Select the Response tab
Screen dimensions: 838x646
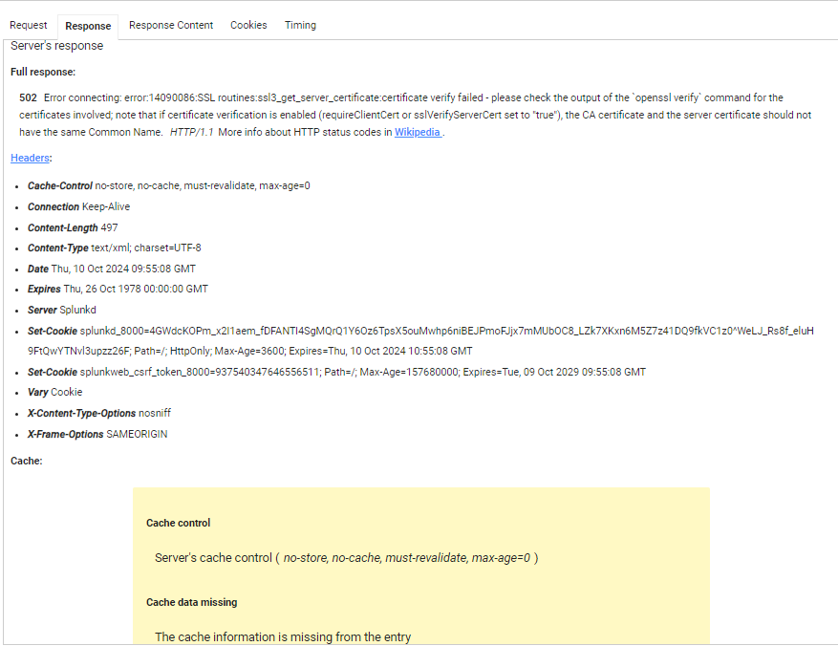pos(88,26)
